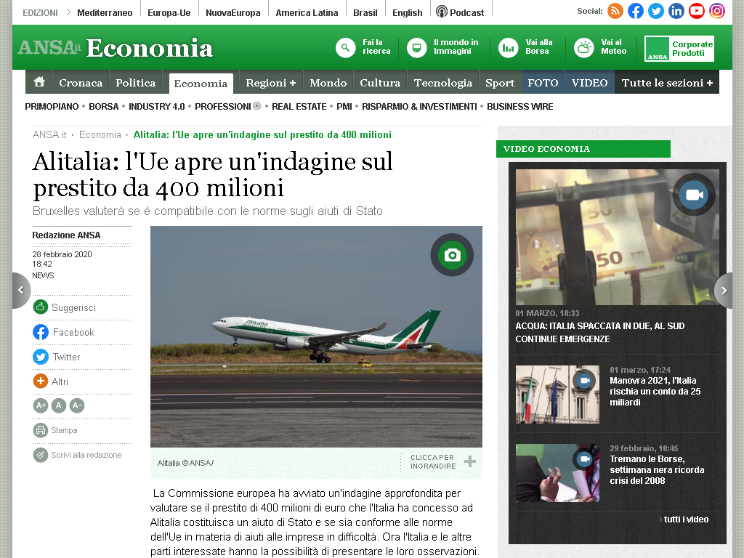Decrease text size with A- button
The image size is (744, 558).
[x=77, y=405]
